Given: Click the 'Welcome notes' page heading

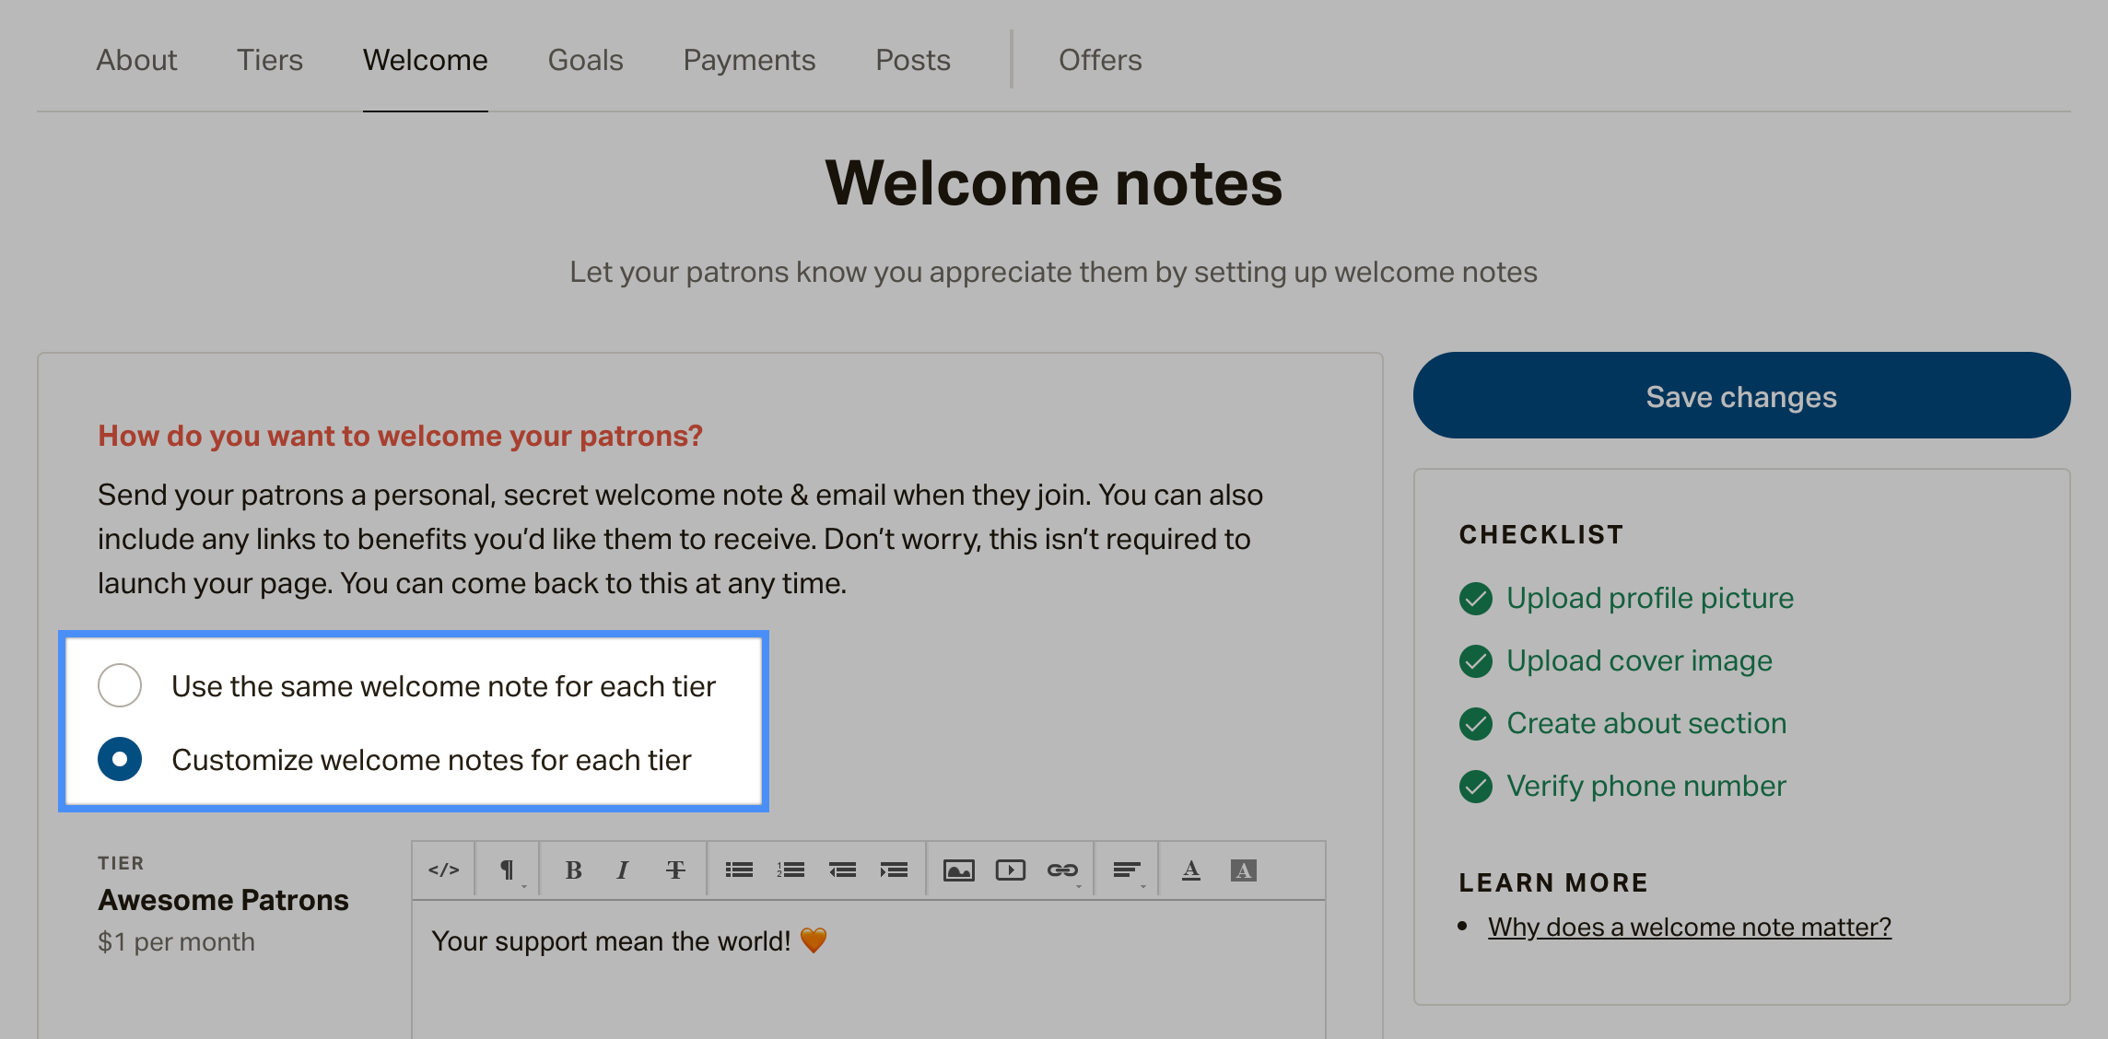Looking at the screenshot, I should (x=1053, y=182).
